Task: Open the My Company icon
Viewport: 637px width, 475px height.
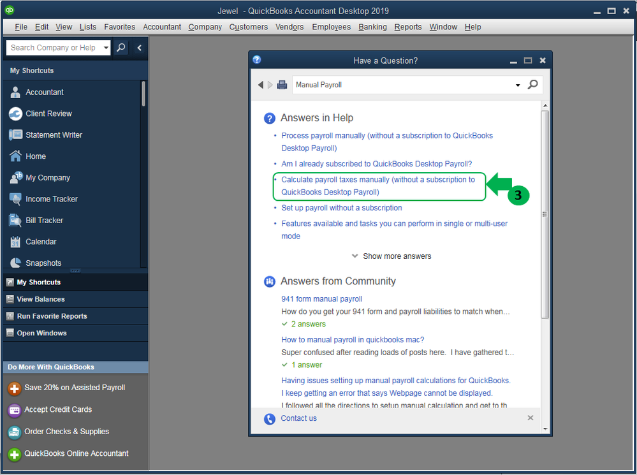Action: (15, 177)
